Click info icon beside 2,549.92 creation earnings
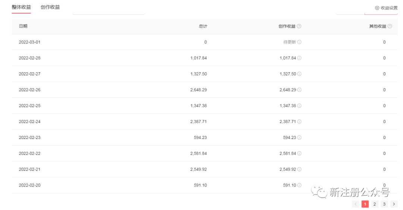This screenshot has height=210, width=403. (300, 169)
